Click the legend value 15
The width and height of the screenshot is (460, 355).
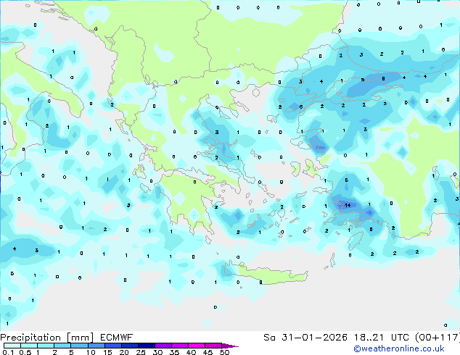(x=107, y=352)
